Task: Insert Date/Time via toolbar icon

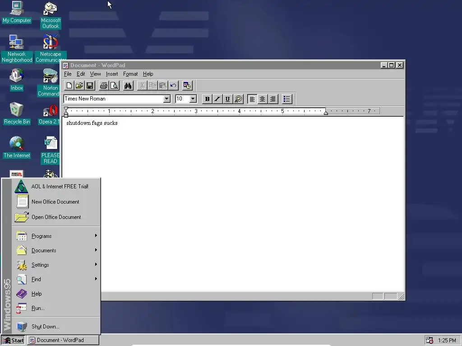Action: pos(187,86)
